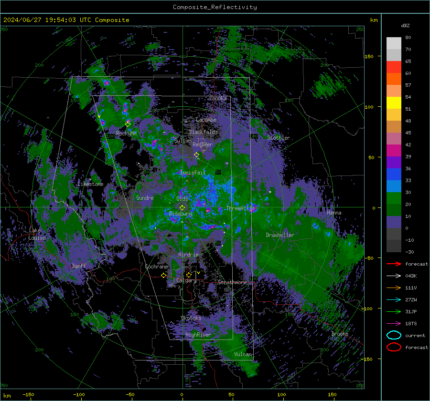Screen dimensions: 430x401
Task: Click the Banff city label
Action: pos(79,266)
